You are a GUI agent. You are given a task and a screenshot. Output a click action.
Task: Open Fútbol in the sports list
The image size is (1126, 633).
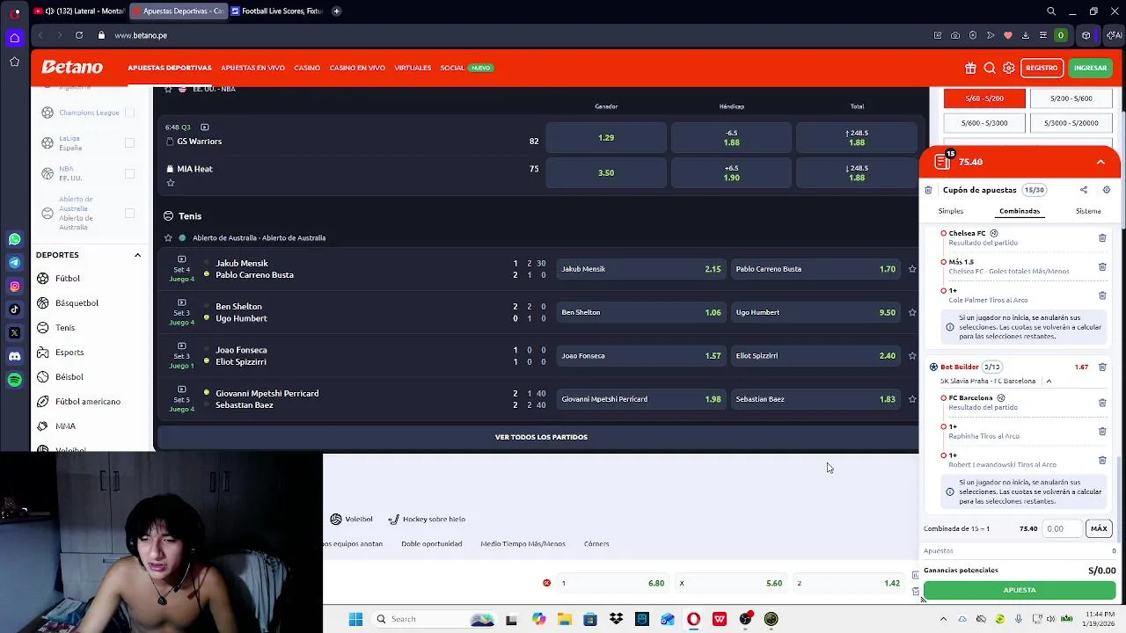click(x=67, y=279)
